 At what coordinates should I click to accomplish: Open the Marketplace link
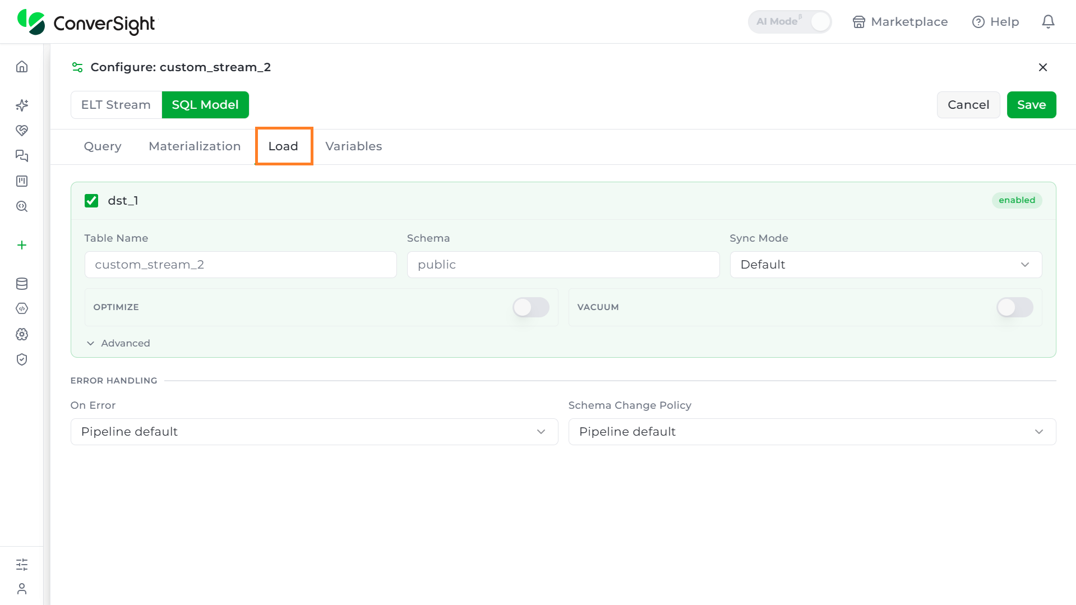(900, 22)
